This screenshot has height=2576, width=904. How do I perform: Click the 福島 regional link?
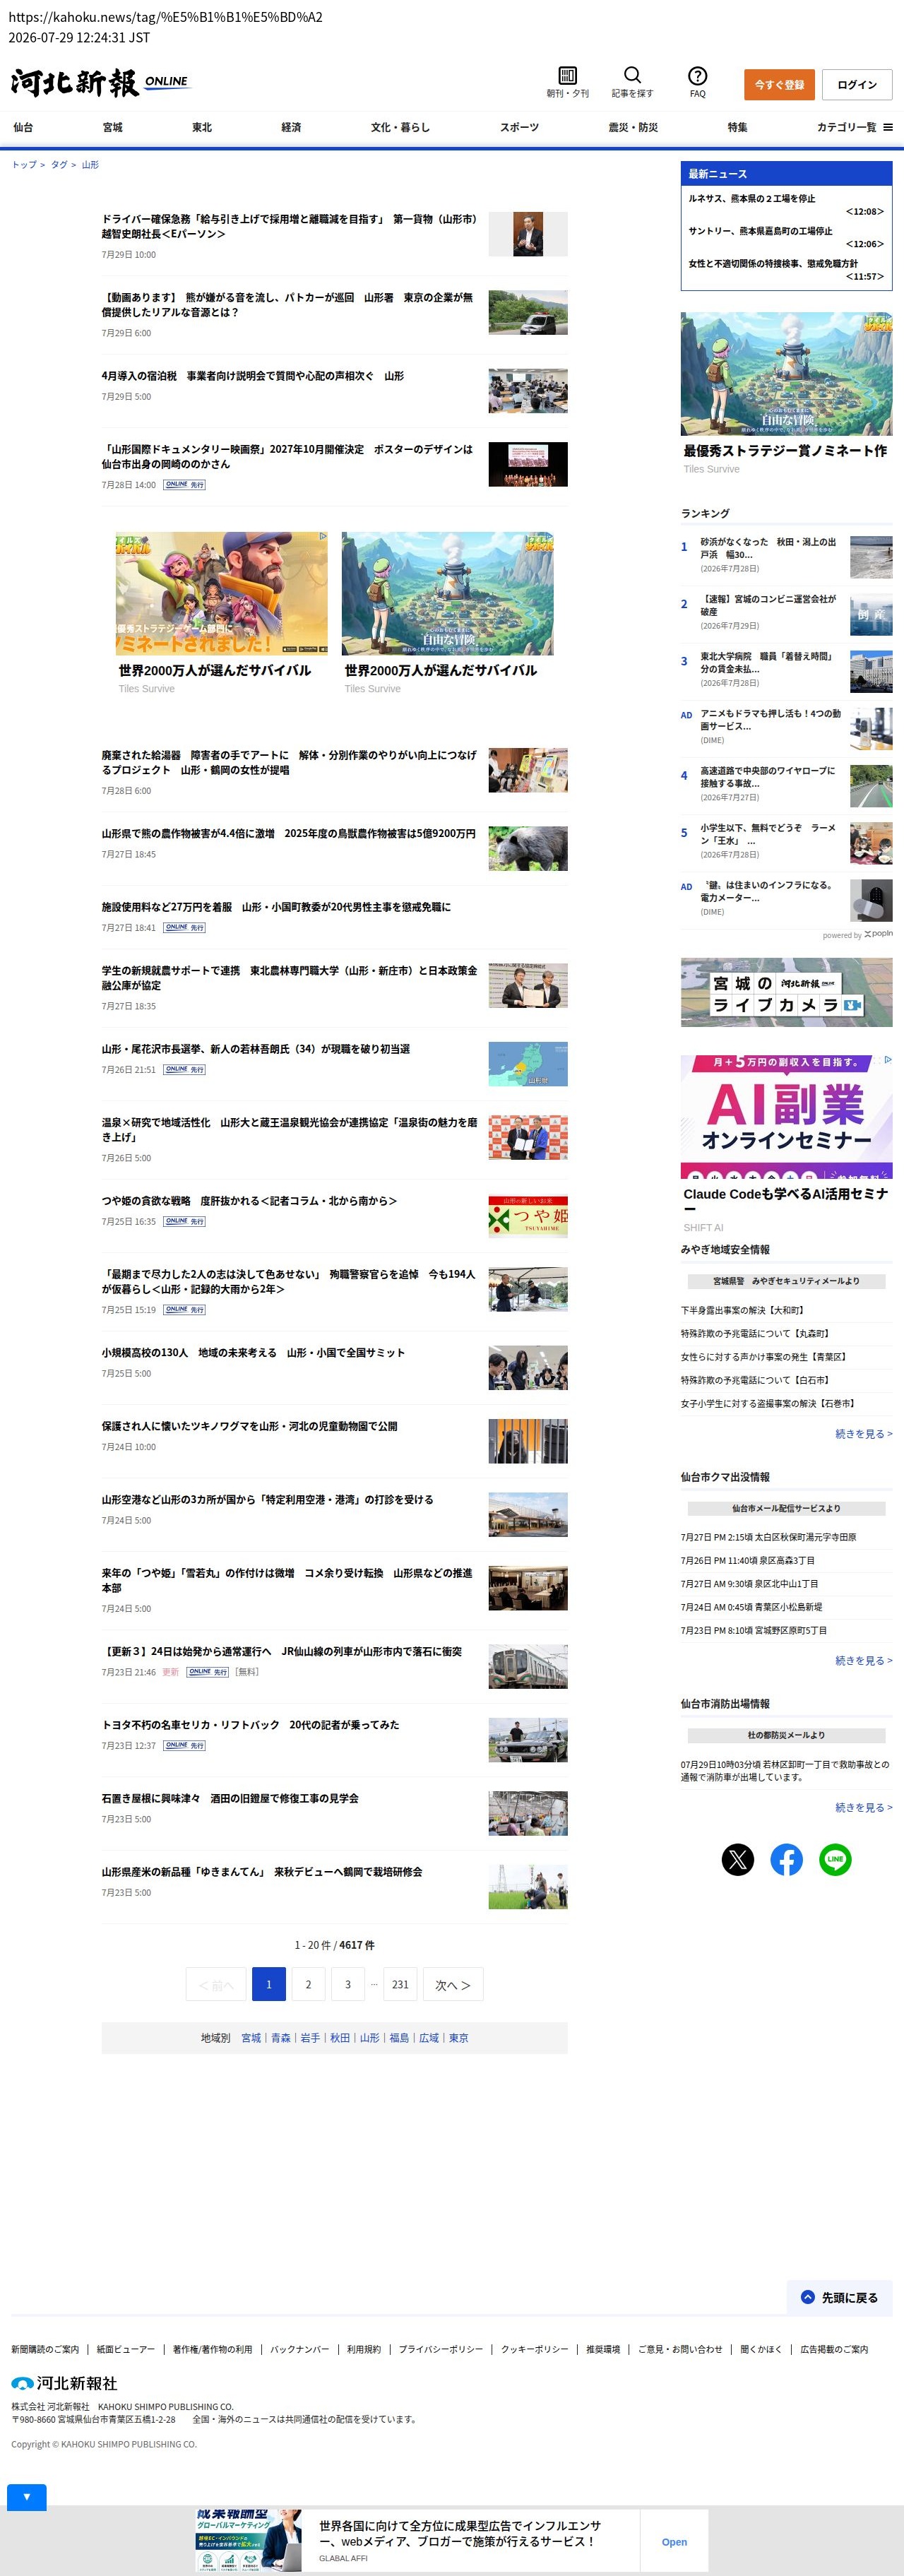pos(399,2037)
